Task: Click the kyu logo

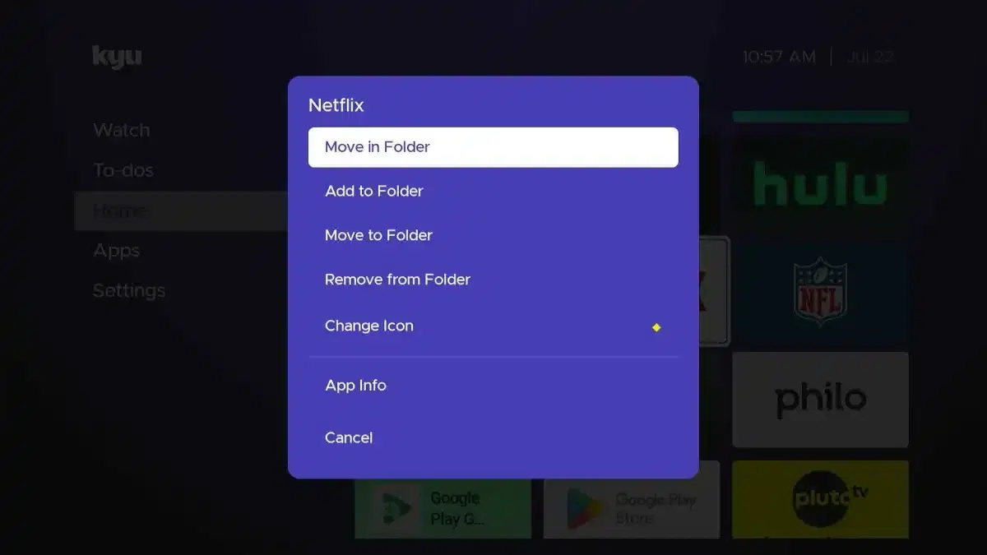Action: [117, 58]
